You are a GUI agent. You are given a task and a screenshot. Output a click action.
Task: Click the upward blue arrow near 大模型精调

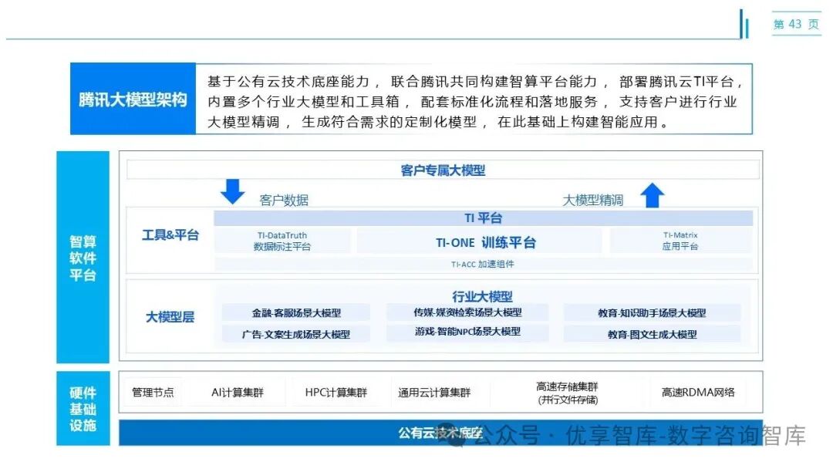pos(653,193)
